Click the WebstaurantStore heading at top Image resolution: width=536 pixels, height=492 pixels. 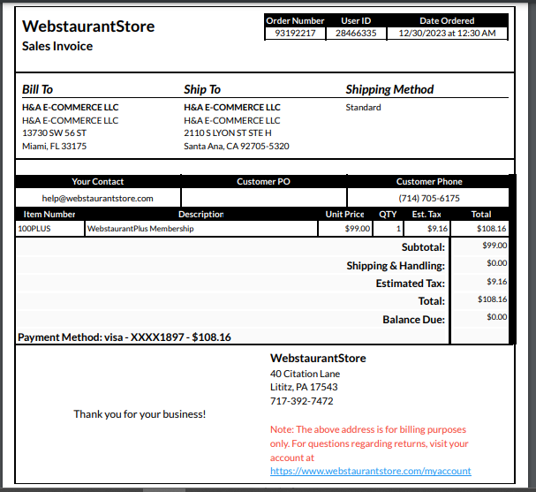tap(88, 26)
